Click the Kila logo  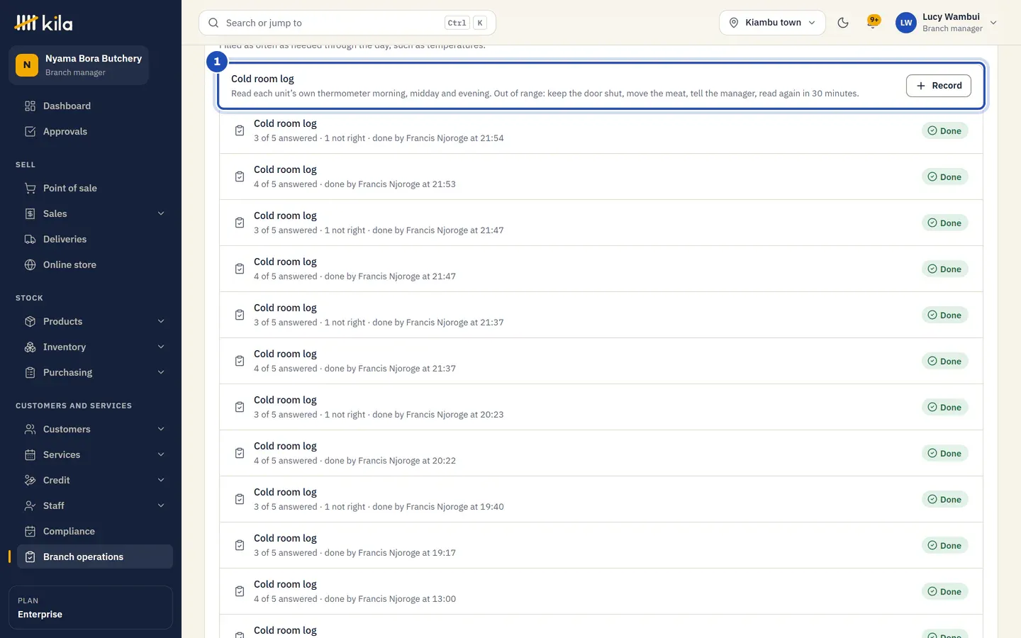[43, 23]
